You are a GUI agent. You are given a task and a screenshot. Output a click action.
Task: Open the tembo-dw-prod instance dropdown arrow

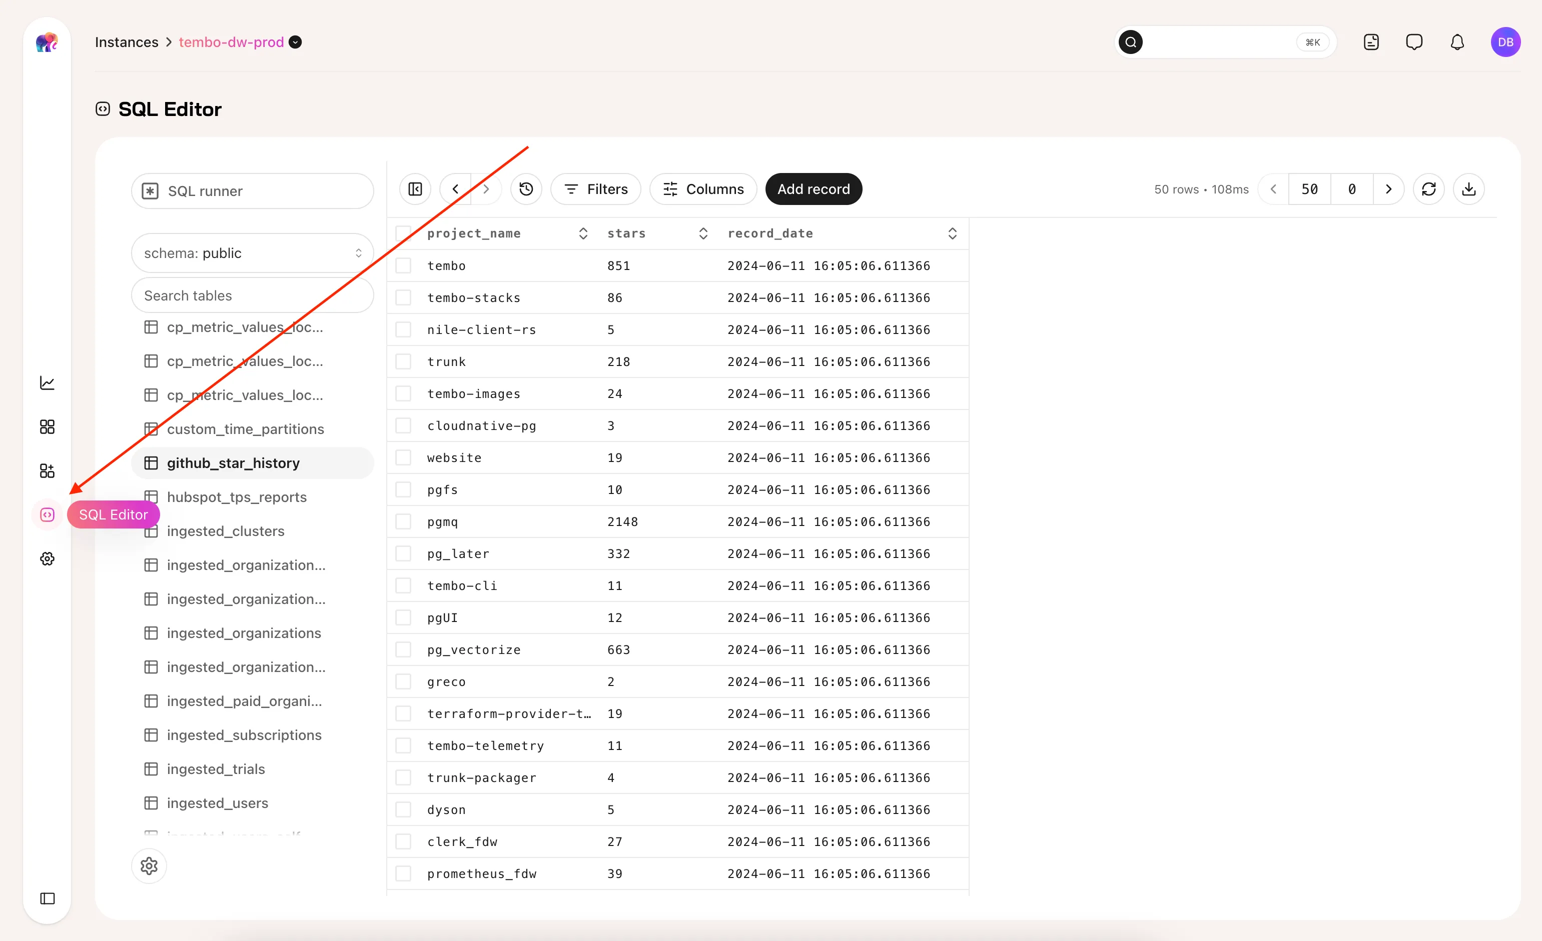pos(295,42)
